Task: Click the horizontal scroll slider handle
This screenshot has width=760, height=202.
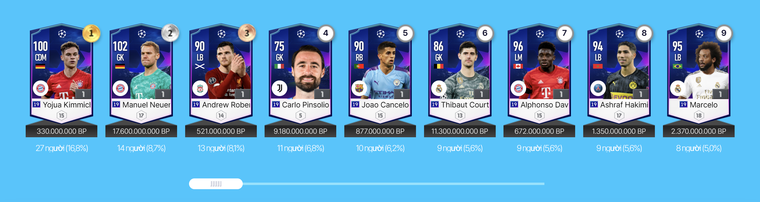Action: click(x=216, y=184)
